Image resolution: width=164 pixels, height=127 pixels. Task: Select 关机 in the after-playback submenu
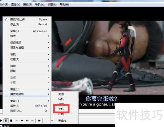coord(61,109)
